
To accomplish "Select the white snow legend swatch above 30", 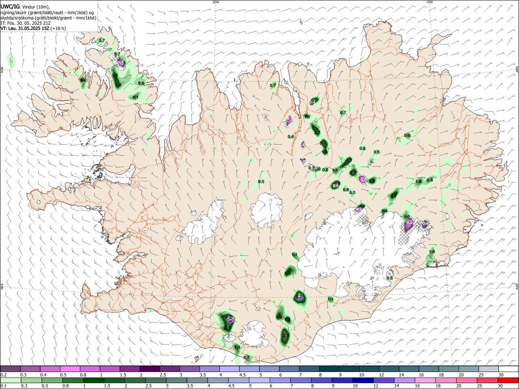I will (508, 369).
